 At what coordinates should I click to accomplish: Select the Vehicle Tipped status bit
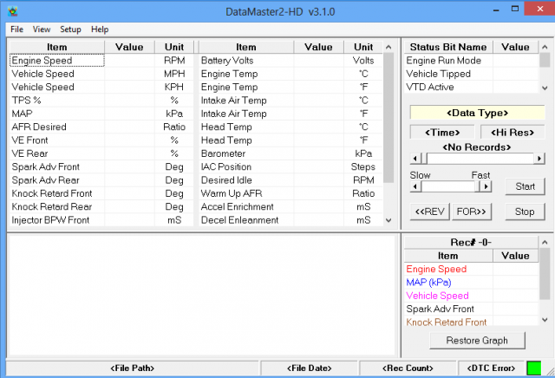[x=472, y=74]
